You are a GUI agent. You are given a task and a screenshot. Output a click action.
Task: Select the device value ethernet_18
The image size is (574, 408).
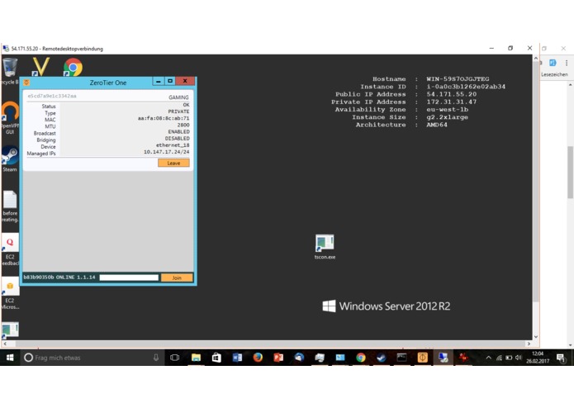(173, 145)
